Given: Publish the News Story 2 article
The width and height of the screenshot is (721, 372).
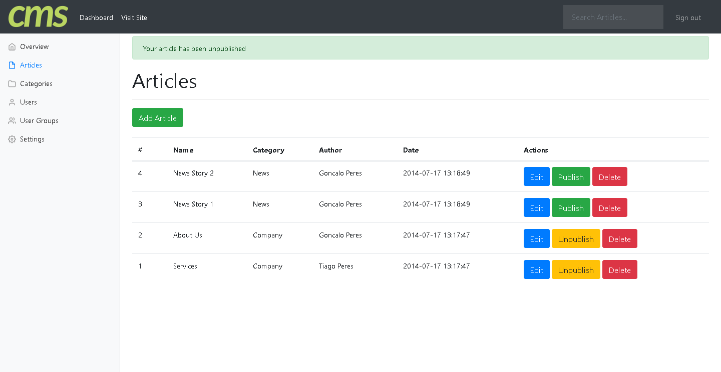Looking at the screenshot, I should pos(571,177).
